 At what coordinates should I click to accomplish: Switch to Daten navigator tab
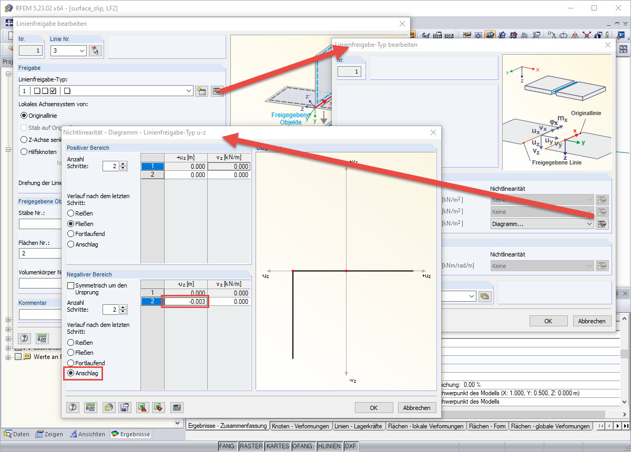point(17,434)
